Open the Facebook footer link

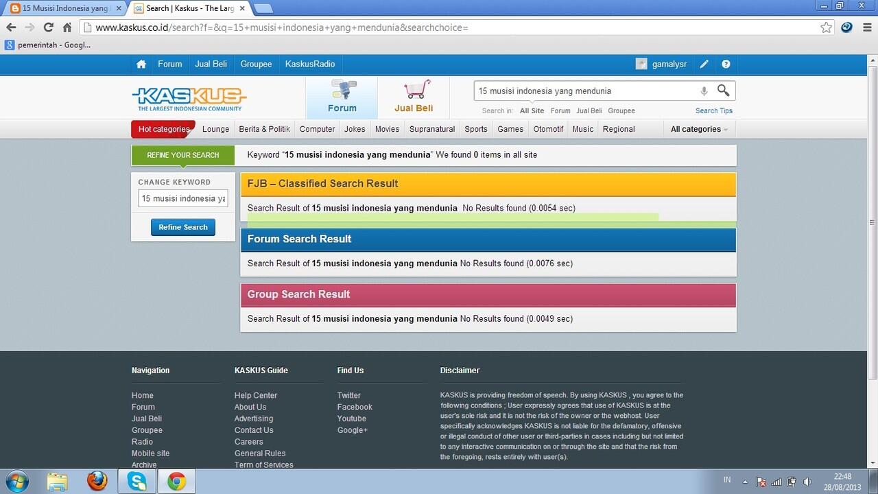click(x=355, y=407)
